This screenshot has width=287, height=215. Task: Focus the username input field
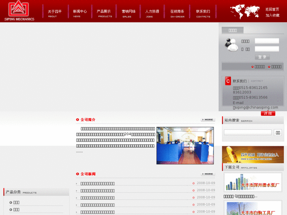(x=267, y=41)
